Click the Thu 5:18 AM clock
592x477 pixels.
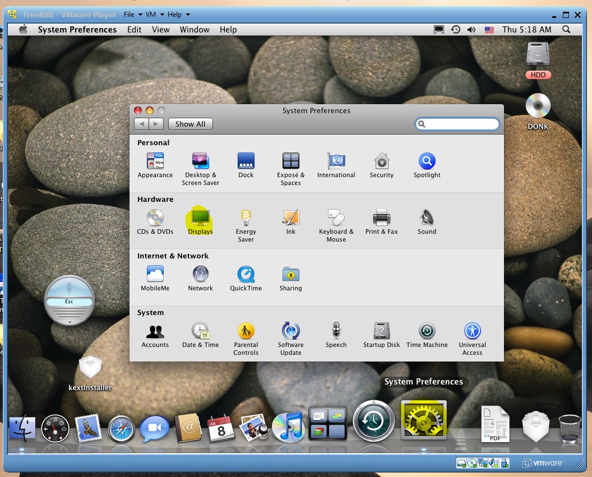click(526, 30)
